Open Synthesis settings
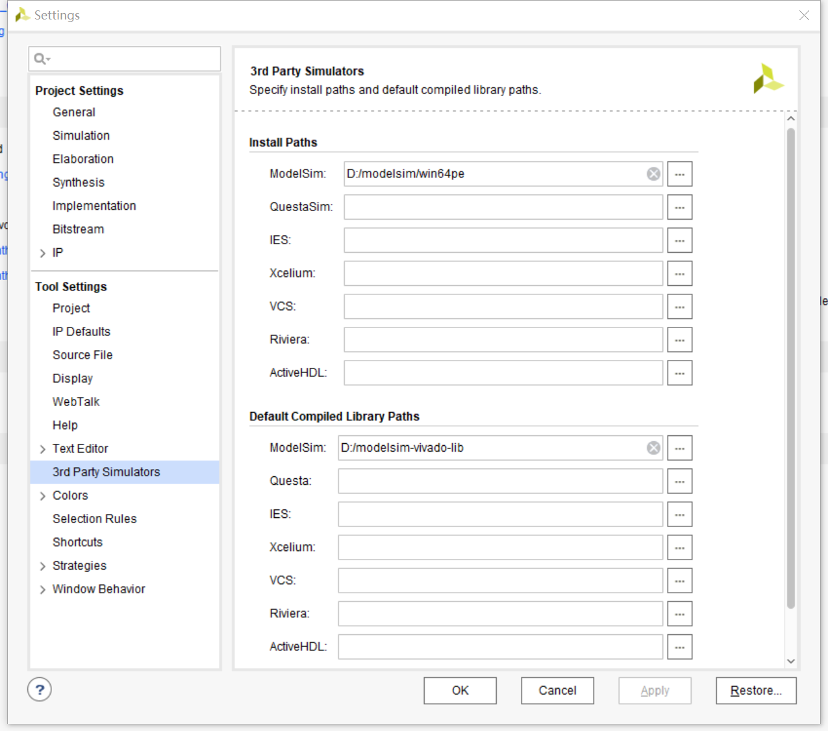Viewport: 828px width, 731px height. click(x=79, y=183)
